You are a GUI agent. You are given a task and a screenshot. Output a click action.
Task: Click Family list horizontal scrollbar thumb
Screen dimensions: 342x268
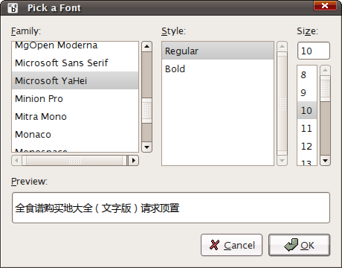pyautogui.click(x=74, y=161)
